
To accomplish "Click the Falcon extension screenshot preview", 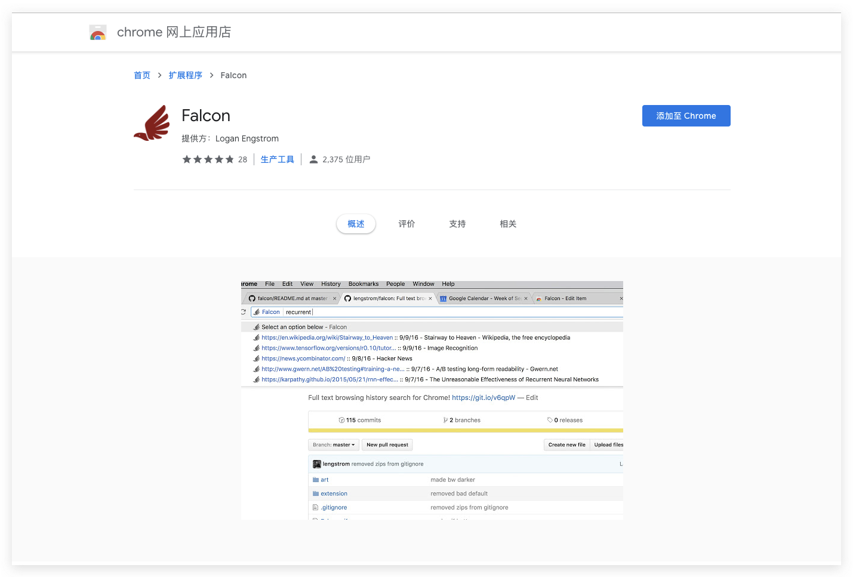I will click(x=432, y=400).
